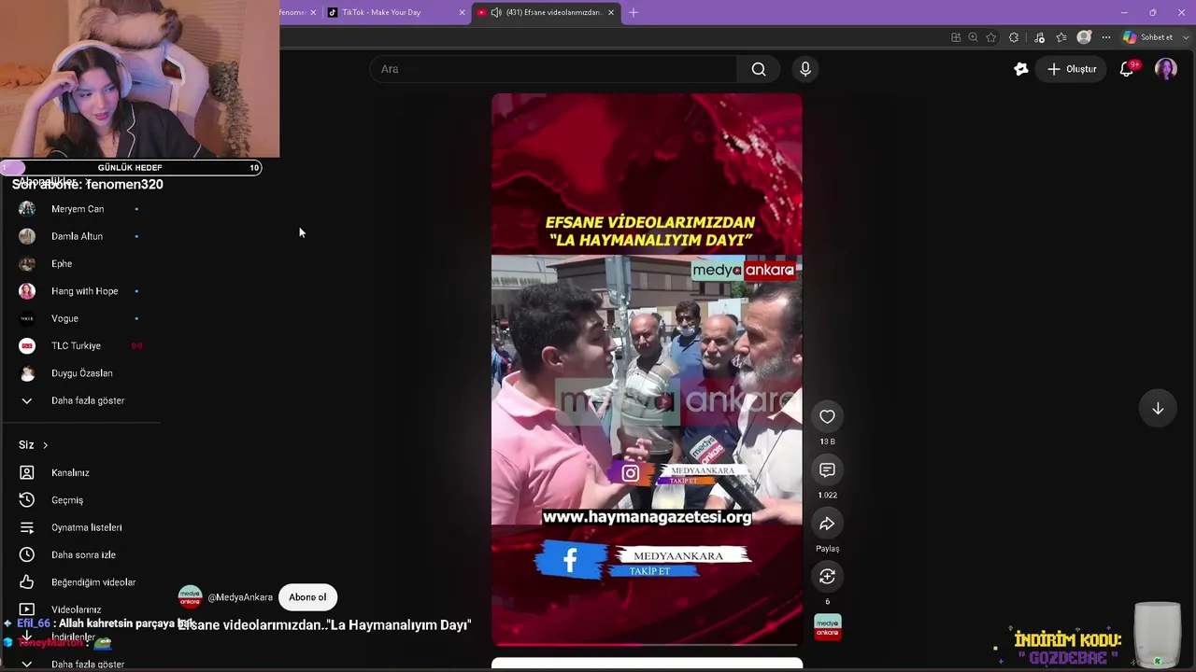The height and width of the screenshot is (672, 1196).
Task: Open the YouTube account avatar menu
Action: click(x=1166, y=69)
